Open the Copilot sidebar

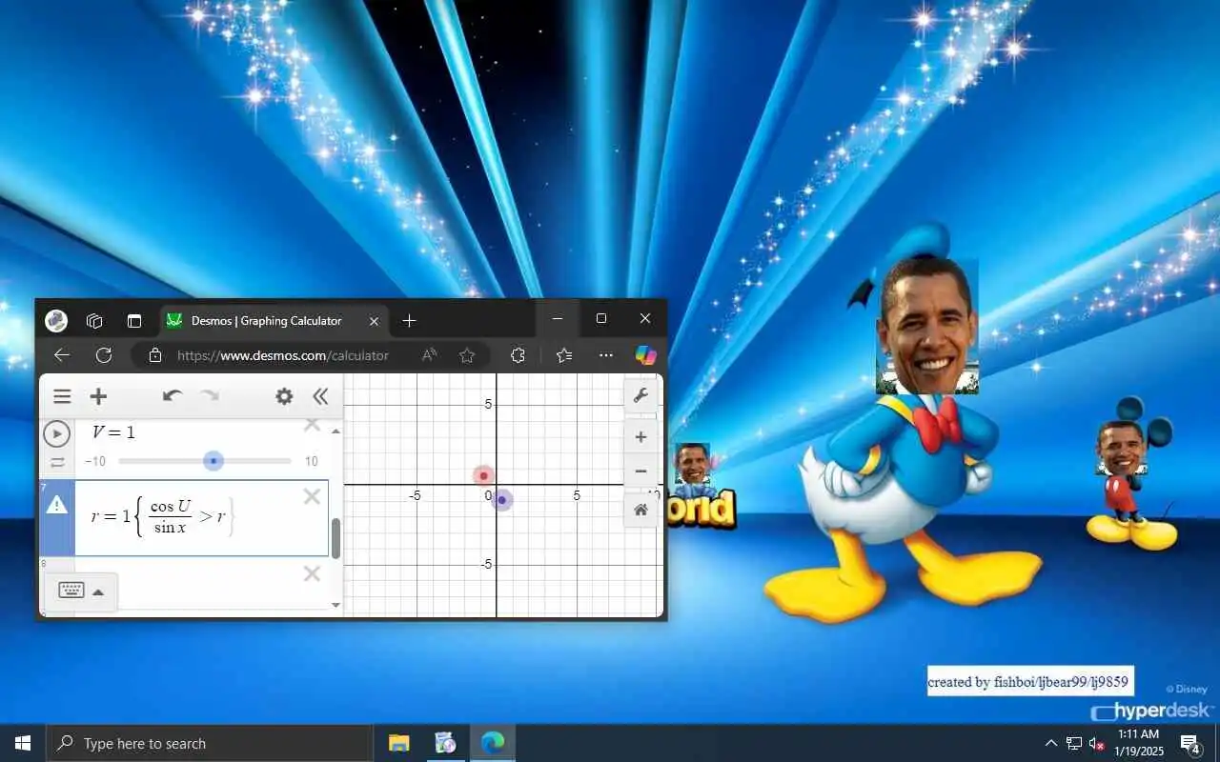coord(646,355)
